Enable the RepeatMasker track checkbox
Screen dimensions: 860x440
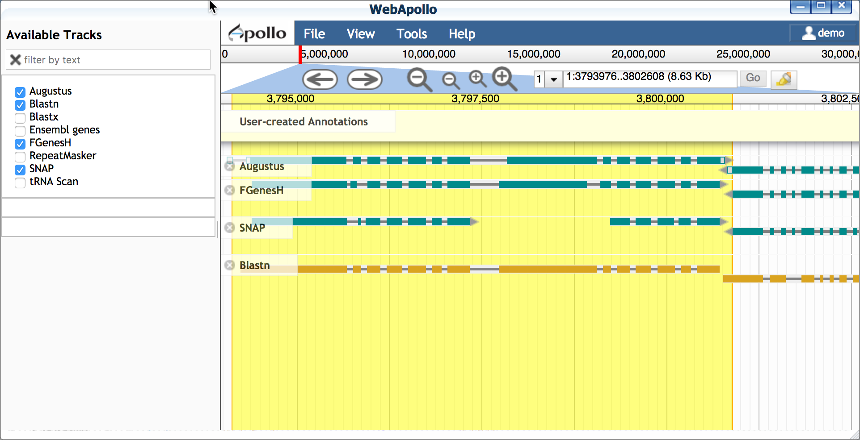[20, 157]
